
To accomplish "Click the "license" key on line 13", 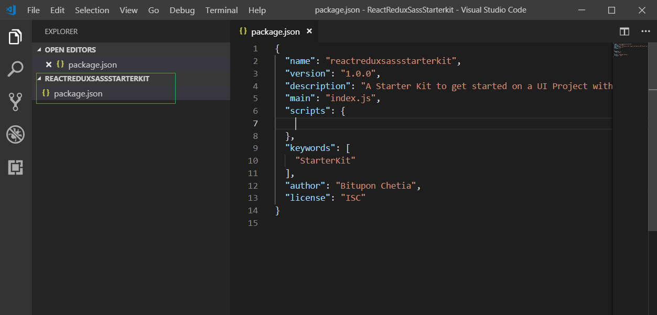I will pyautogui.click(x=308, y=198).
